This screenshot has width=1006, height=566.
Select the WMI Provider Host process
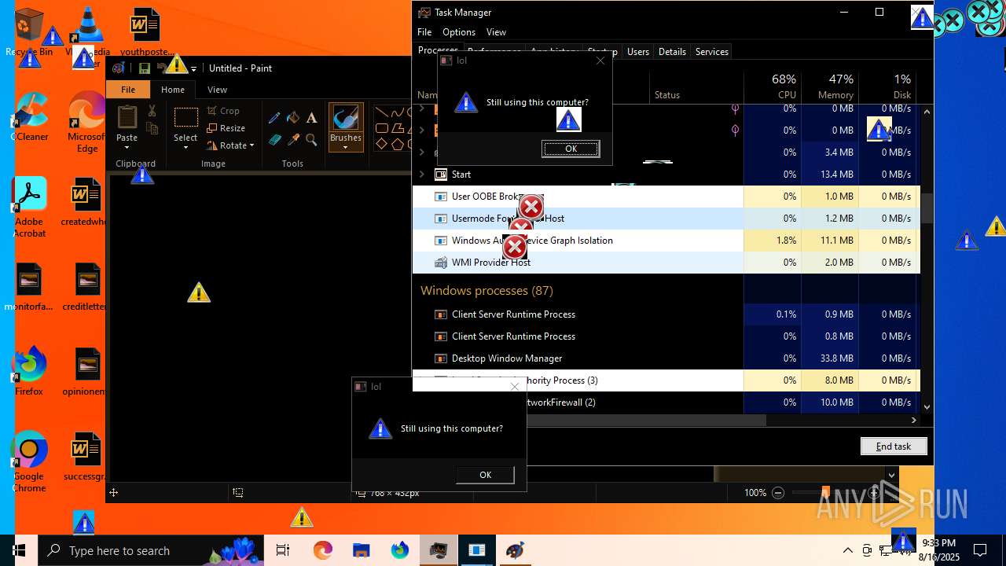coord(666,263)
